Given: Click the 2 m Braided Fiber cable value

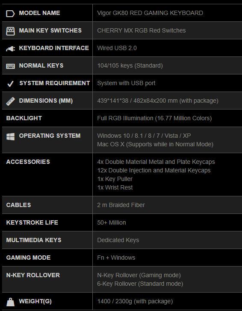Looking at the screenshot, I should [121, 205].
